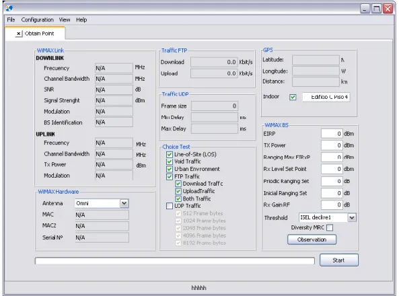Uncheck Line-of-Site (LOS) test
This screenshot has width=399, height=296.
(170, 155)
